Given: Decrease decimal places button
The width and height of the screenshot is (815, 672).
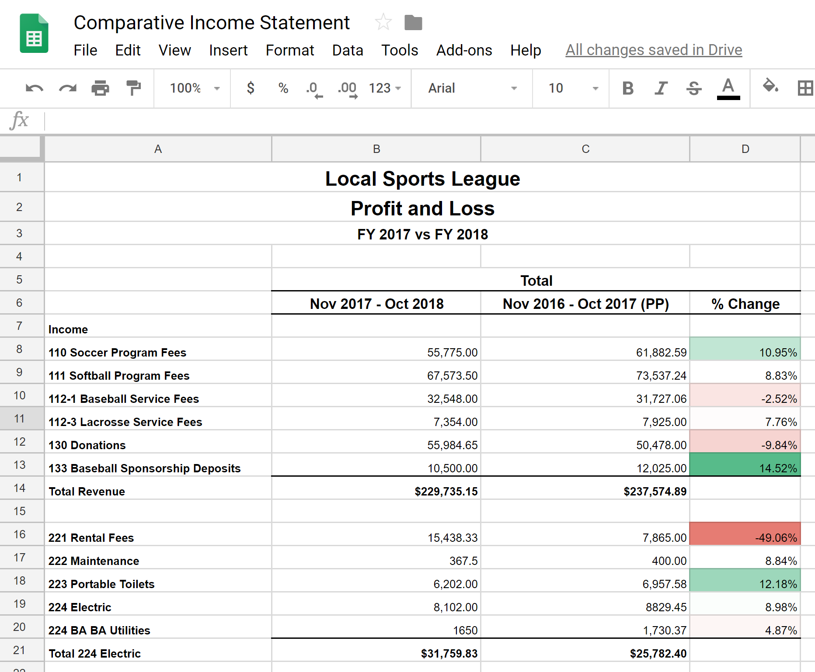Looking at the screenshot, I should tap(314, 90).
